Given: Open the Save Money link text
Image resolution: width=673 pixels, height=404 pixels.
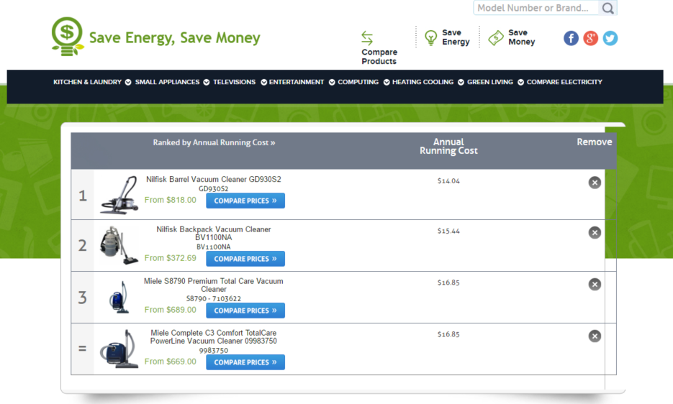Looking at the screenshot, I should click(x=522, y=37).
